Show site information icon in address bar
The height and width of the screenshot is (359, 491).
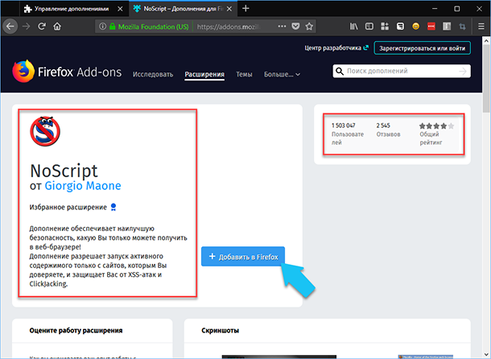pyautogui.click(x=102, y=27)
